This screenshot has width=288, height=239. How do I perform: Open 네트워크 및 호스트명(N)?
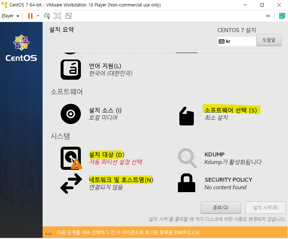pyautogui.click(x=121, y=180)
